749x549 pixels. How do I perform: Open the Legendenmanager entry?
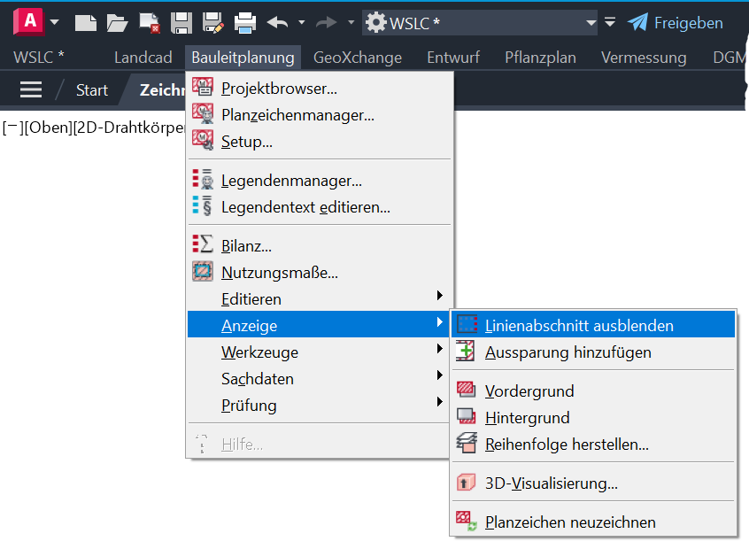pyautogui.click(x=291, y=181)
